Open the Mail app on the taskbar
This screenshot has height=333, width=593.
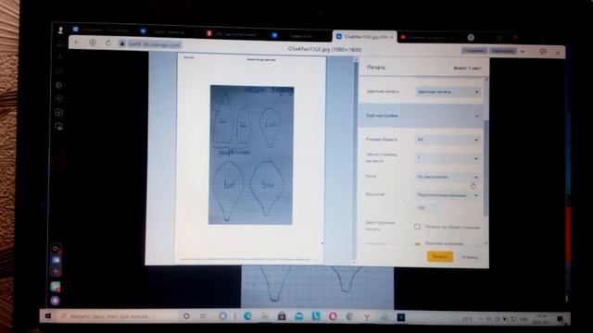pyautogui.click(x=298, y=316)
